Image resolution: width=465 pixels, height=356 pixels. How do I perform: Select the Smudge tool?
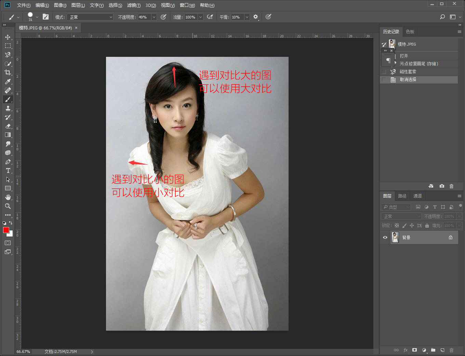coord(8,144)
